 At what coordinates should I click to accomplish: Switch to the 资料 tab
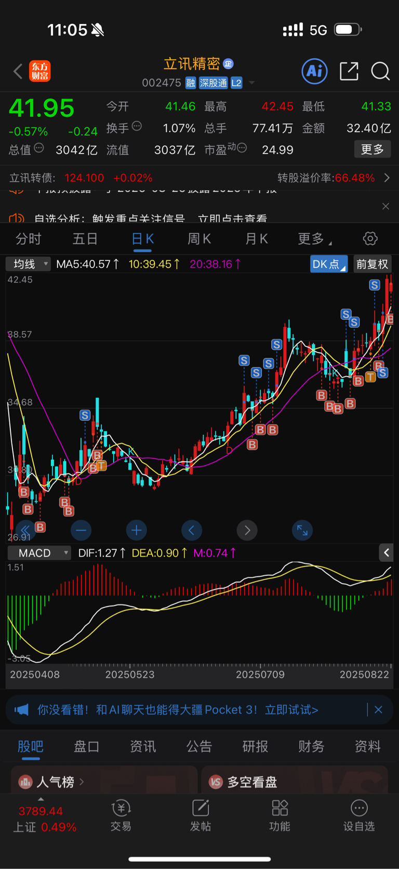pos(367,747)
